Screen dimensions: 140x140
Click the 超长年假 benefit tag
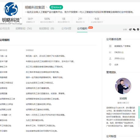point(4,72)
